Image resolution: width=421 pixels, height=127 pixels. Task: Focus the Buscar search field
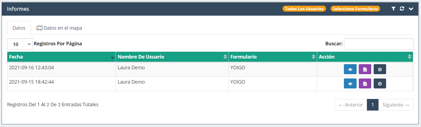coord(379,44)
